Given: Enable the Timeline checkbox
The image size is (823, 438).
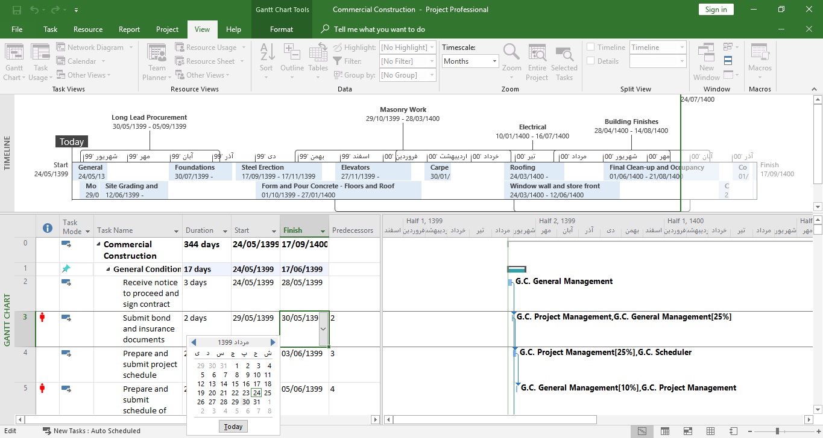Looking at the screenshot, I should tap(591, 48).
